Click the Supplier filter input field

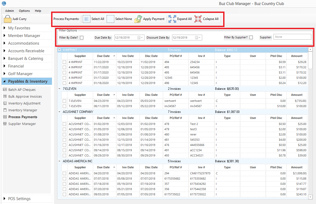[x=292, y=37]
